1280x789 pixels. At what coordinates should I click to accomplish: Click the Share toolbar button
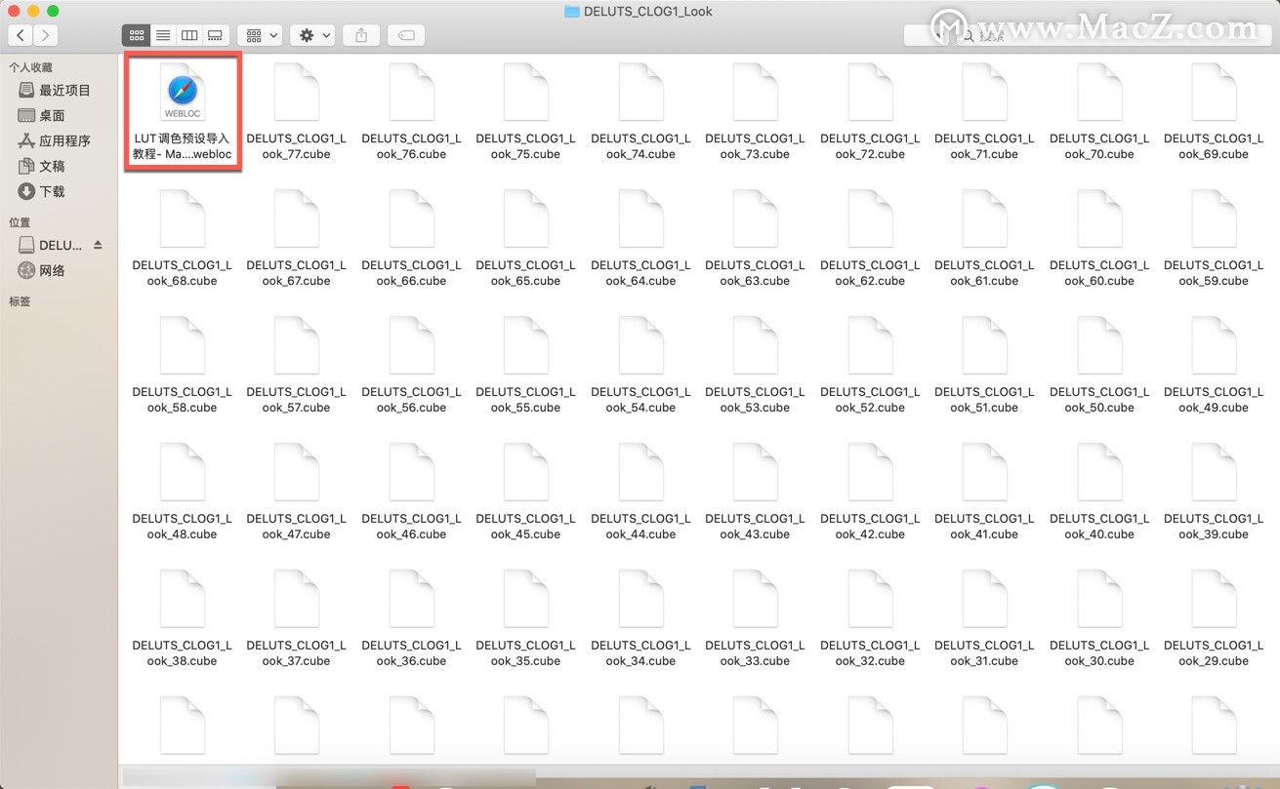[361, 35]
